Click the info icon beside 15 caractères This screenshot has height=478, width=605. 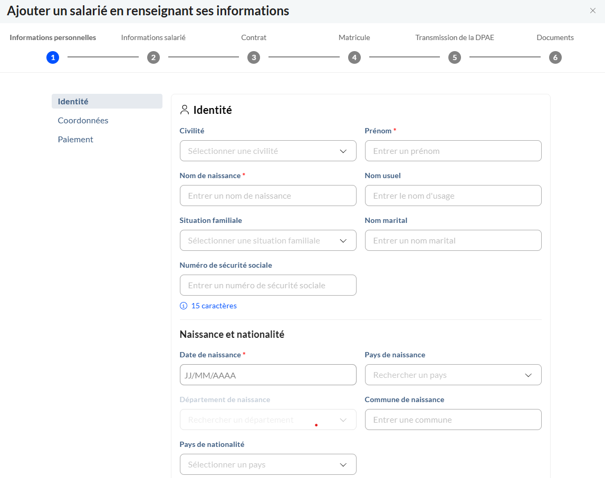coord(184,306)
